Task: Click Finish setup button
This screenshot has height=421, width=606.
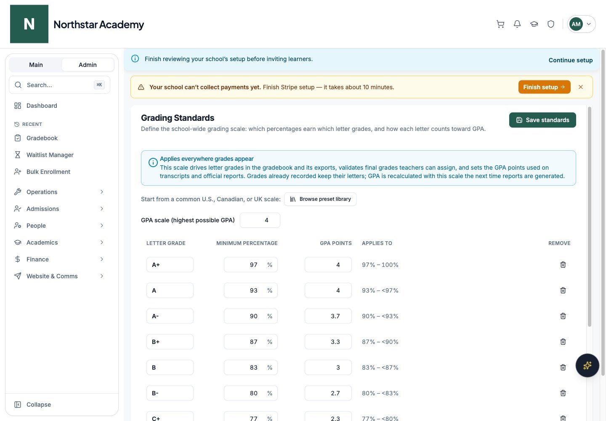Action: pos(544,87)
